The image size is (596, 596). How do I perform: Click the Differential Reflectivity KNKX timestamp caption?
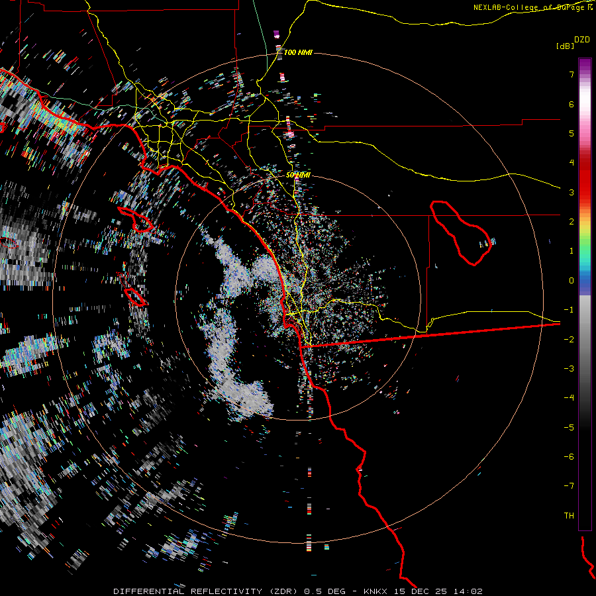(298, 591)
